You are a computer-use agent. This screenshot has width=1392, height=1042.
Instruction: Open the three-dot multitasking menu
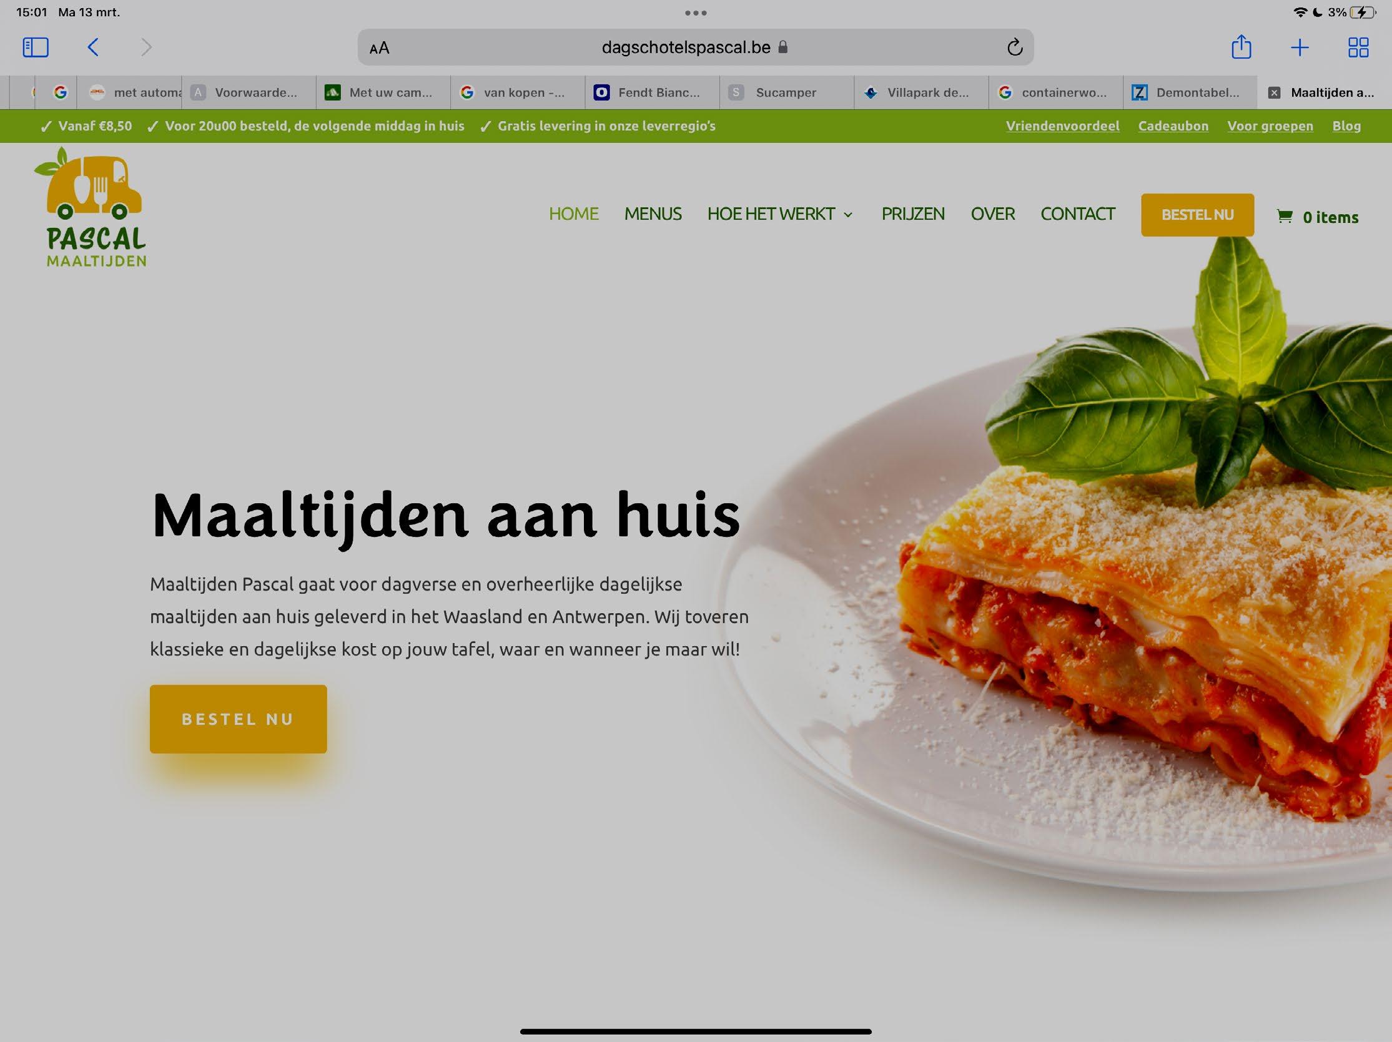[x=695, y=12]
